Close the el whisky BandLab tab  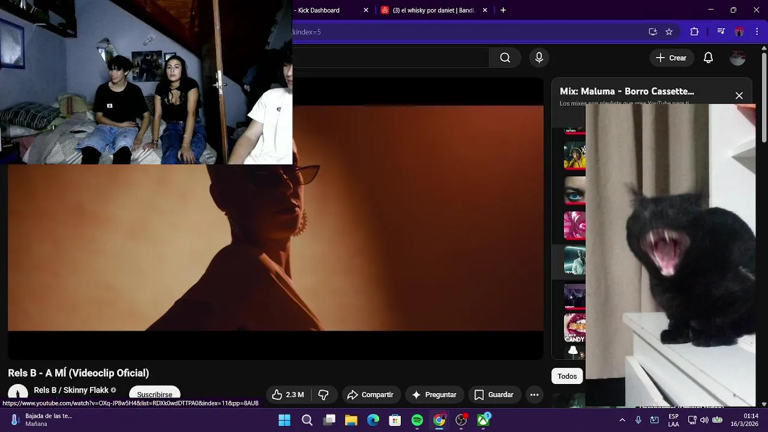click(x=485, y=10)
